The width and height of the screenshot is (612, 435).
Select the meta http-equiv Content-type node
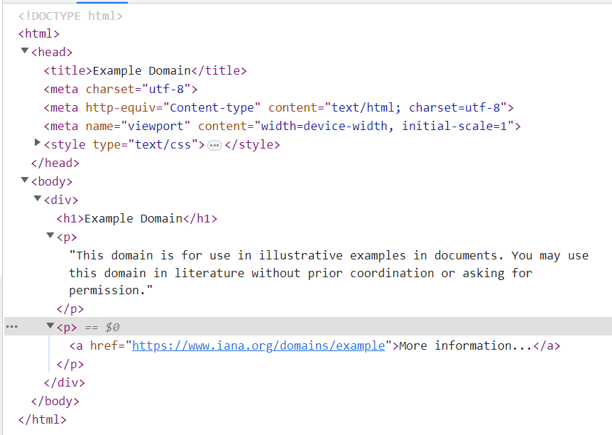tap(279, 107)
